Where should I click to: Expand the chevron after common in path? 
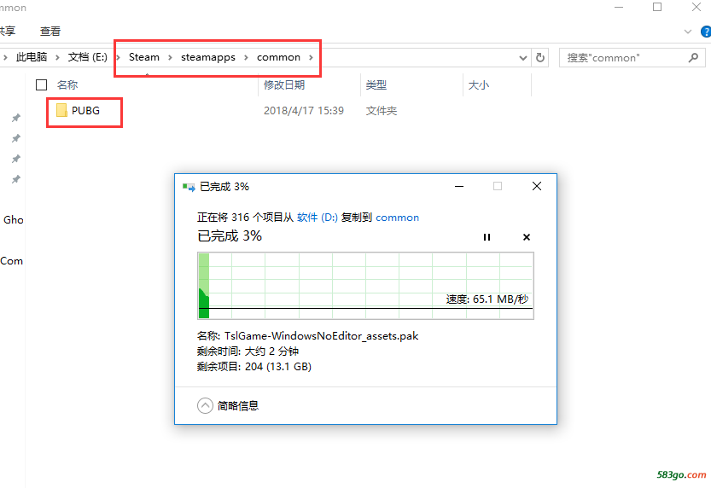click(311, 57)
